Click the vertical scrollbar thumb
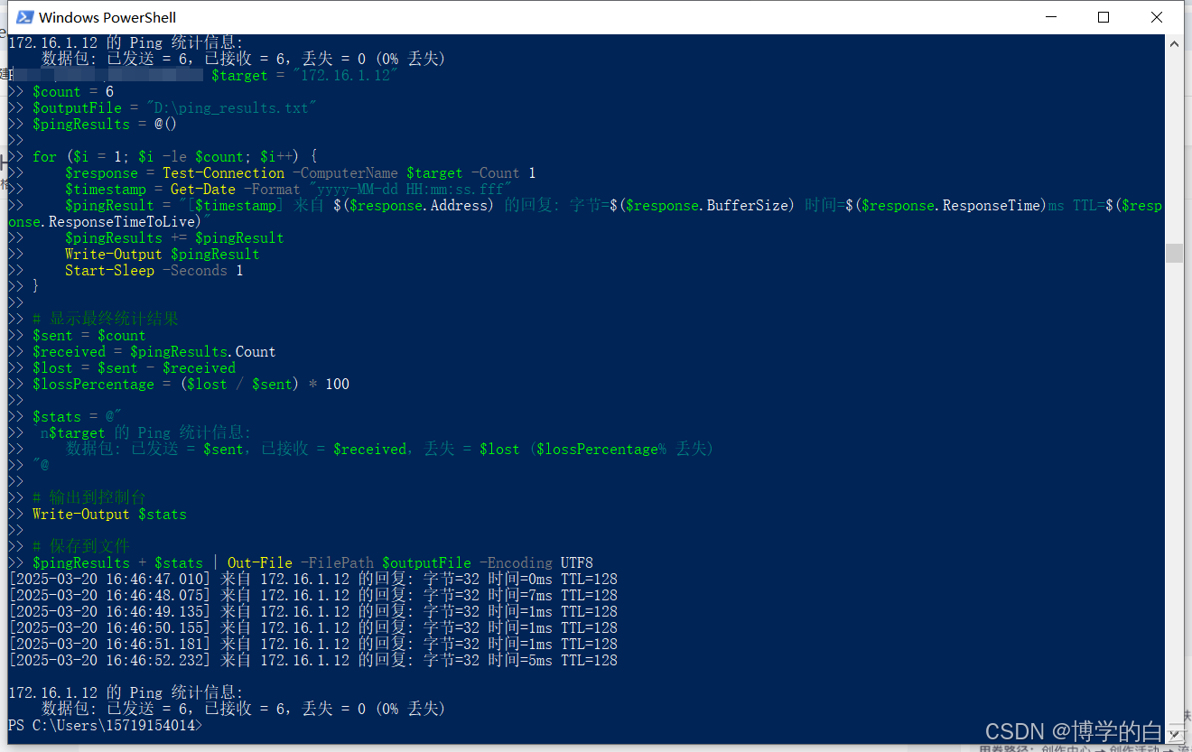 click(1174, 253)
